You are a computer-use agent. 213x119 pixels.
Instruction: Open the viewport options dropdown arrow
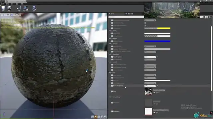pyautogui.click(x=2, y=15)
